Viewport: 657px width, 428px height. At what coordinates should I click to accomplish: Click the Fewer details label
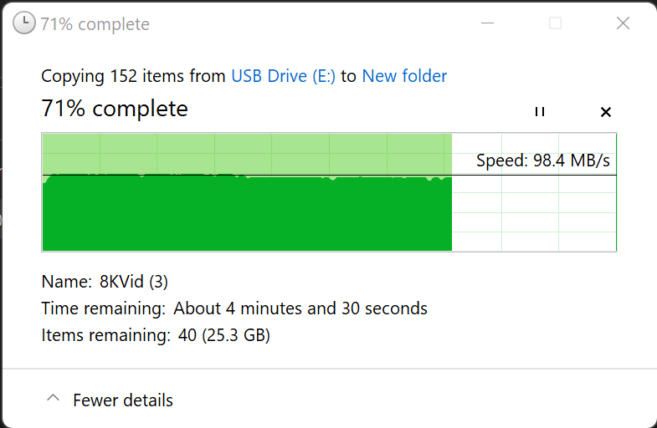coord(123,400)
